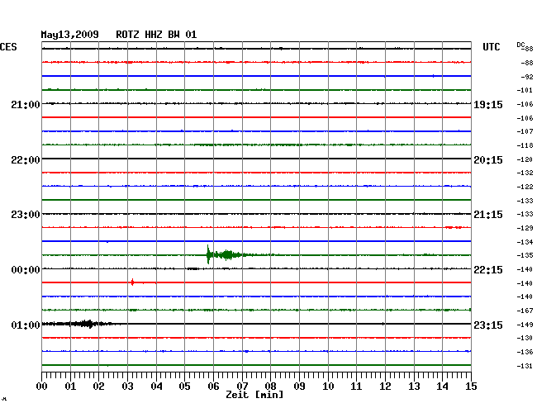Click minute axis tick label 09

tap(299, 387)
